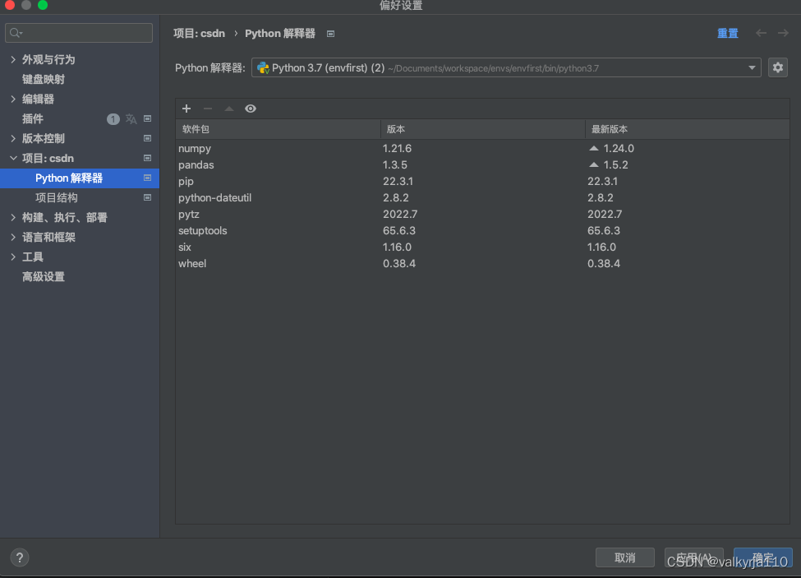Expand the 外观与行为 section
Viewport: 801px width, 578px height.
pos(13,59)
